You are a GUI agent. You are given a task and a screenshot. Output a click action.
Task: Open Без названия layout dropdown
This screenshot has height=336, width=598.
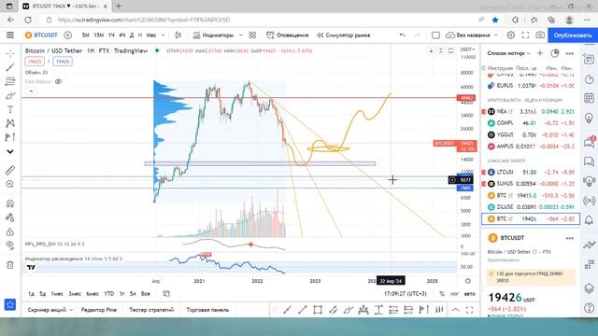[472, 35]
